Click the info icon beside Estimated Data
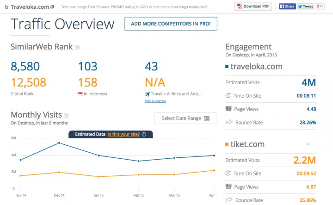The image size is (333, 205). pos(144,134)
